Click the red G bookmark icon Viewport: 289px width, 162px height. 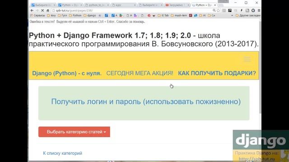tap(149, 15)
